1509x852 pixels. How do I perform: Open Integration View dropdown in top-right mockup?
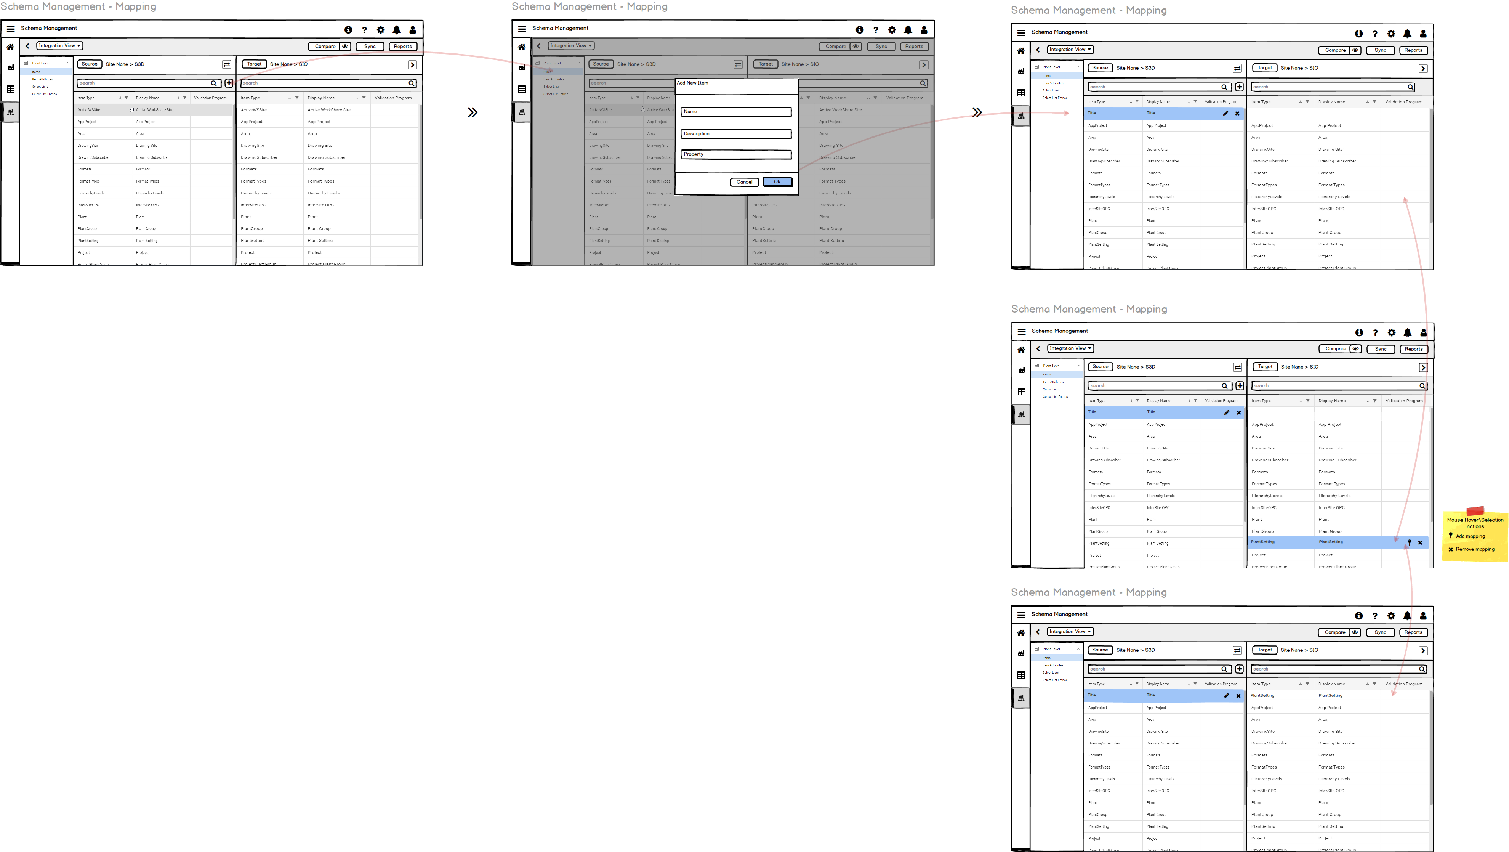(1070, 49)
